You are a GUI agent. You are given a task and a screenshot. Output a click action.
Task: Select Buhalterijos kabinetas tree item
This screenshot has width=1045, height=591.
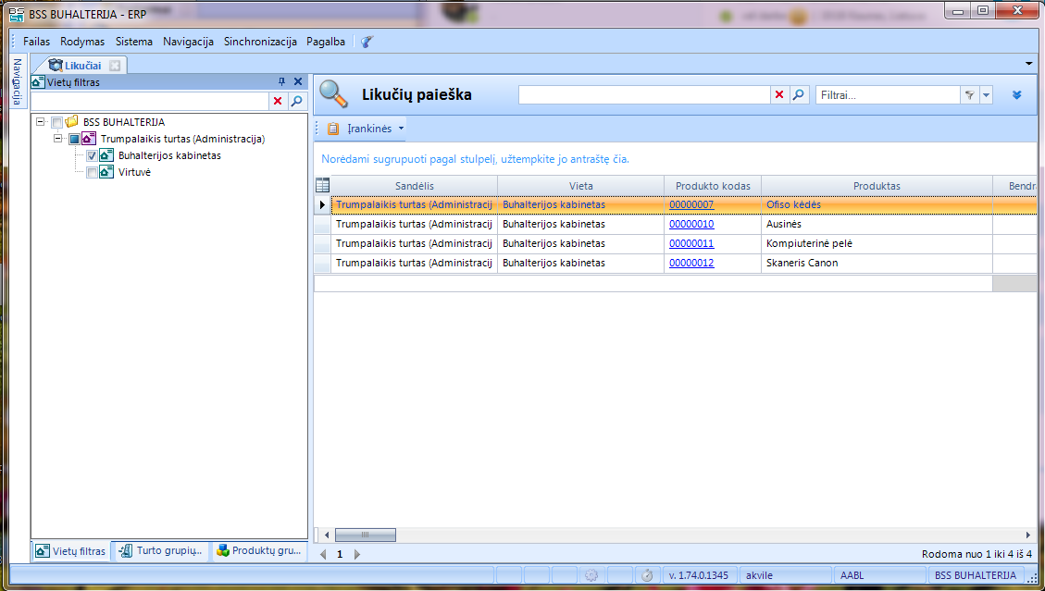(170, 155)
